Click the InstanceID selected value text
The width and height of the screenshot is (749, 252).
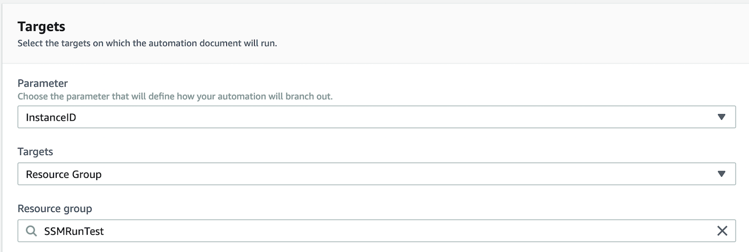coord(51,117)
